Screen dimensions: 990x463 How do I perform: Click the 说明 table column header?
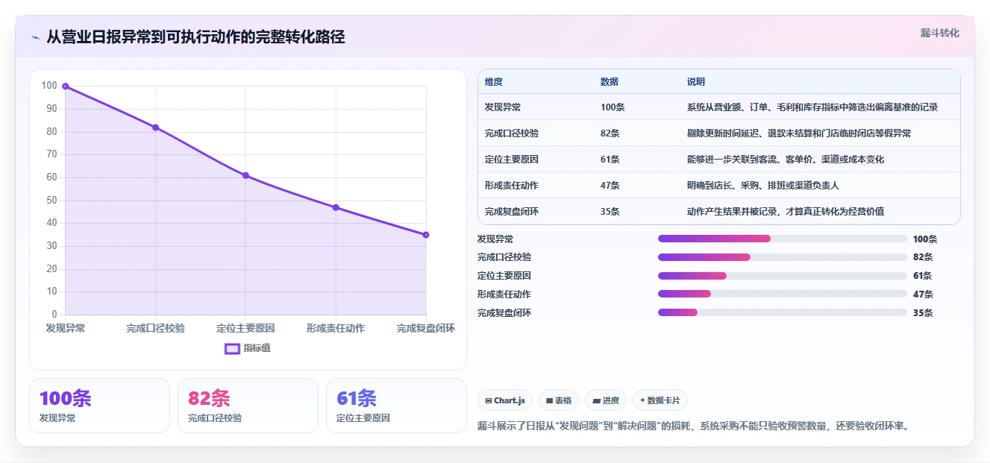click(696, 82)
